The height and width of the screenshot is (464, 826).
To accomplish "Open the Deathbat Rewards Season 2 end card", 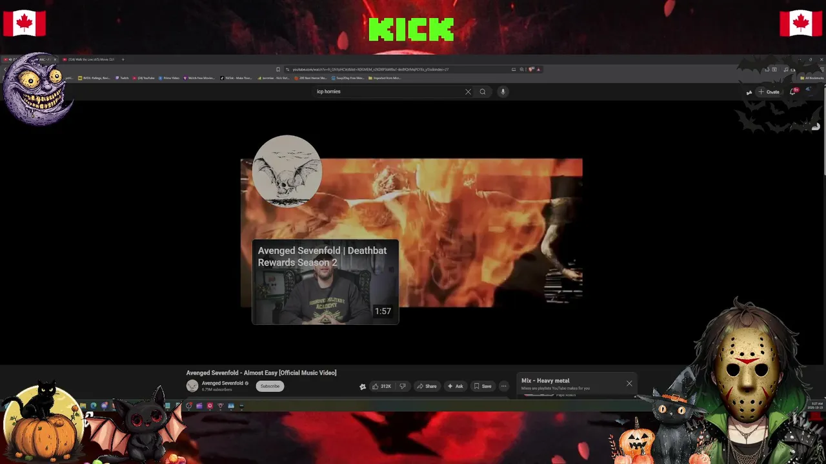I will (x=325, y=282).
